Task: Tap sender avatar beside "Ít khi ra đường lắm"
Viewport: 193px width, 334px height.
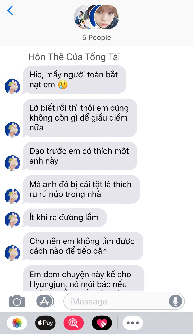Action: pos(12,220)
